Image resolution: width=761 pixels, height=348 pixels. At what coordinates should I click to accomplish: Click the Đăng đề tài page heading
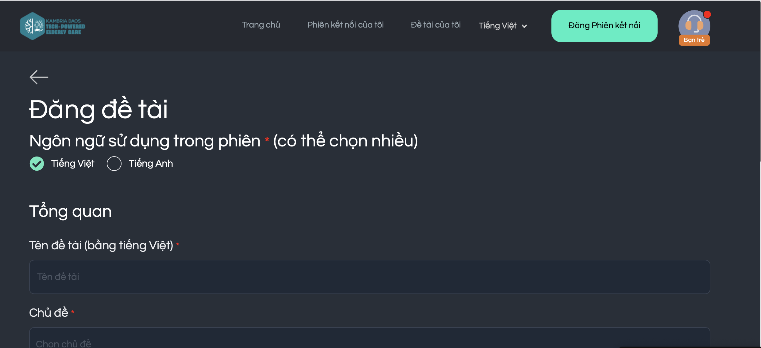pos(99,110)
